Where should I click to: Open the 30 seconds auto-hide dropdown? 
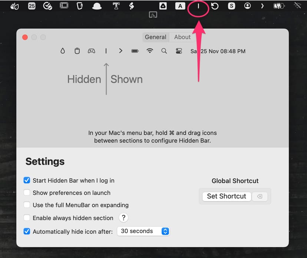(144, 231)
